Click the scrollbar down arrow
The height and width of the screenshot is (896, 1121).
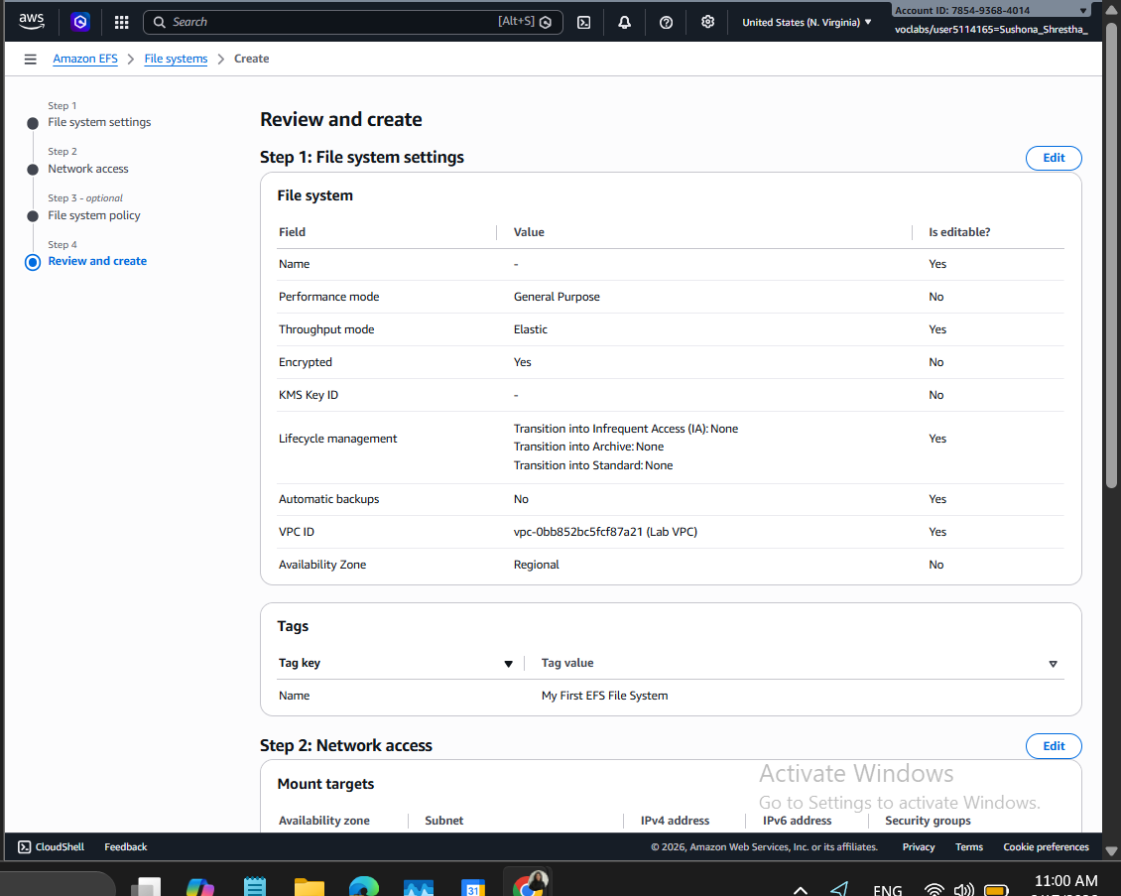point(1111,851)
